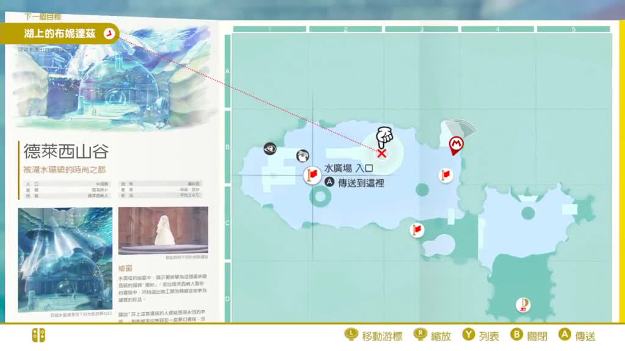Select the 湖上的布妮達茲 objective banner
Screen dimensions: 625x351
pos(60,34)
